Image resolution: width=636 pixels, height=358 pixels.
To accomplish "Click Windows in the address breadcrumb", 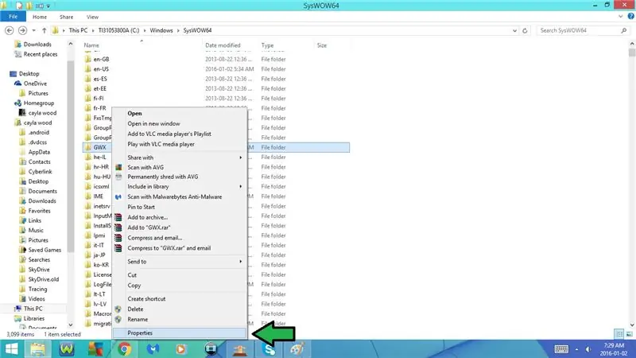I will point(161,30).
